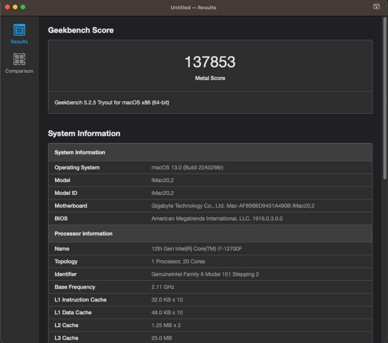This screenshot has height=343, width=388.
Task: Switch to the Comparison sidebar view
Action: [19, 63]
